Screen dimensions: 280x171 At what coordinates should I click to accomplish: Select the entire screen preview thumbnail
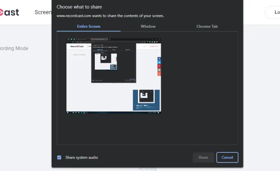114,76
